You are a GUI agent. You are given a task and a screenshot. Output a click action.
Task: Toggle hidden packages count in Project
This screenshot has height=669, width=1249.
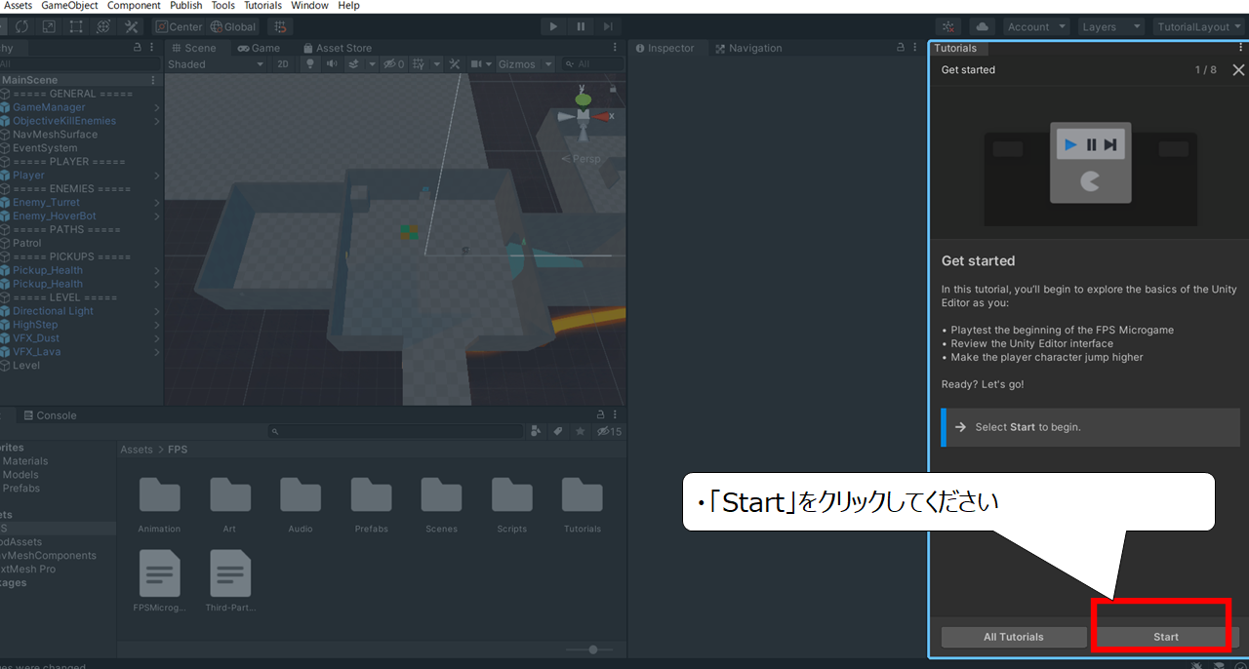tap(609, 431)
